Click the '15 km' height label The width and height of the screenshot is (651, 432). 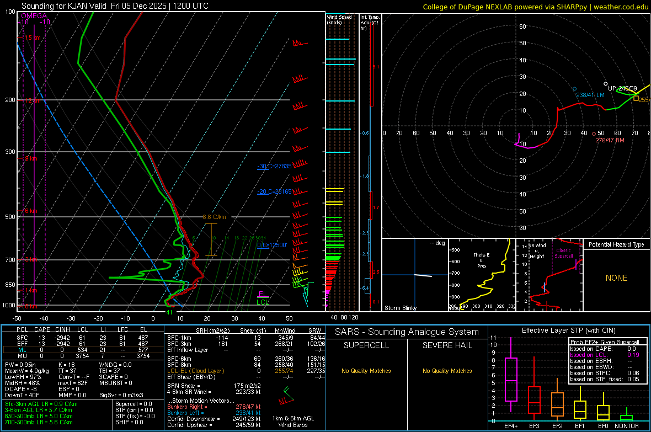[x=33, y=38]
